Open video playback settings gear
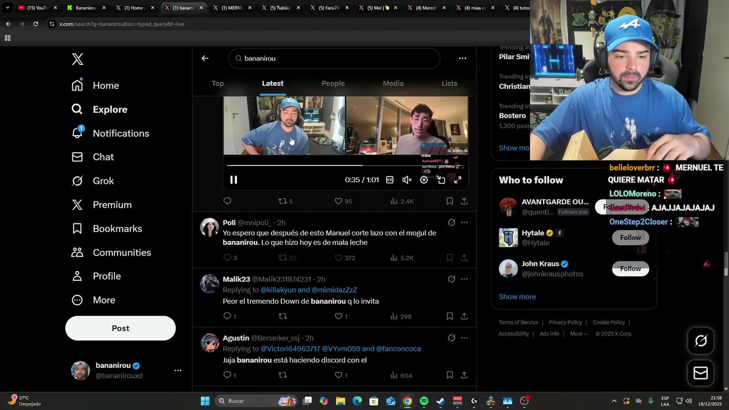This screenshot has height=410, width=729. (x=424, y=180)
